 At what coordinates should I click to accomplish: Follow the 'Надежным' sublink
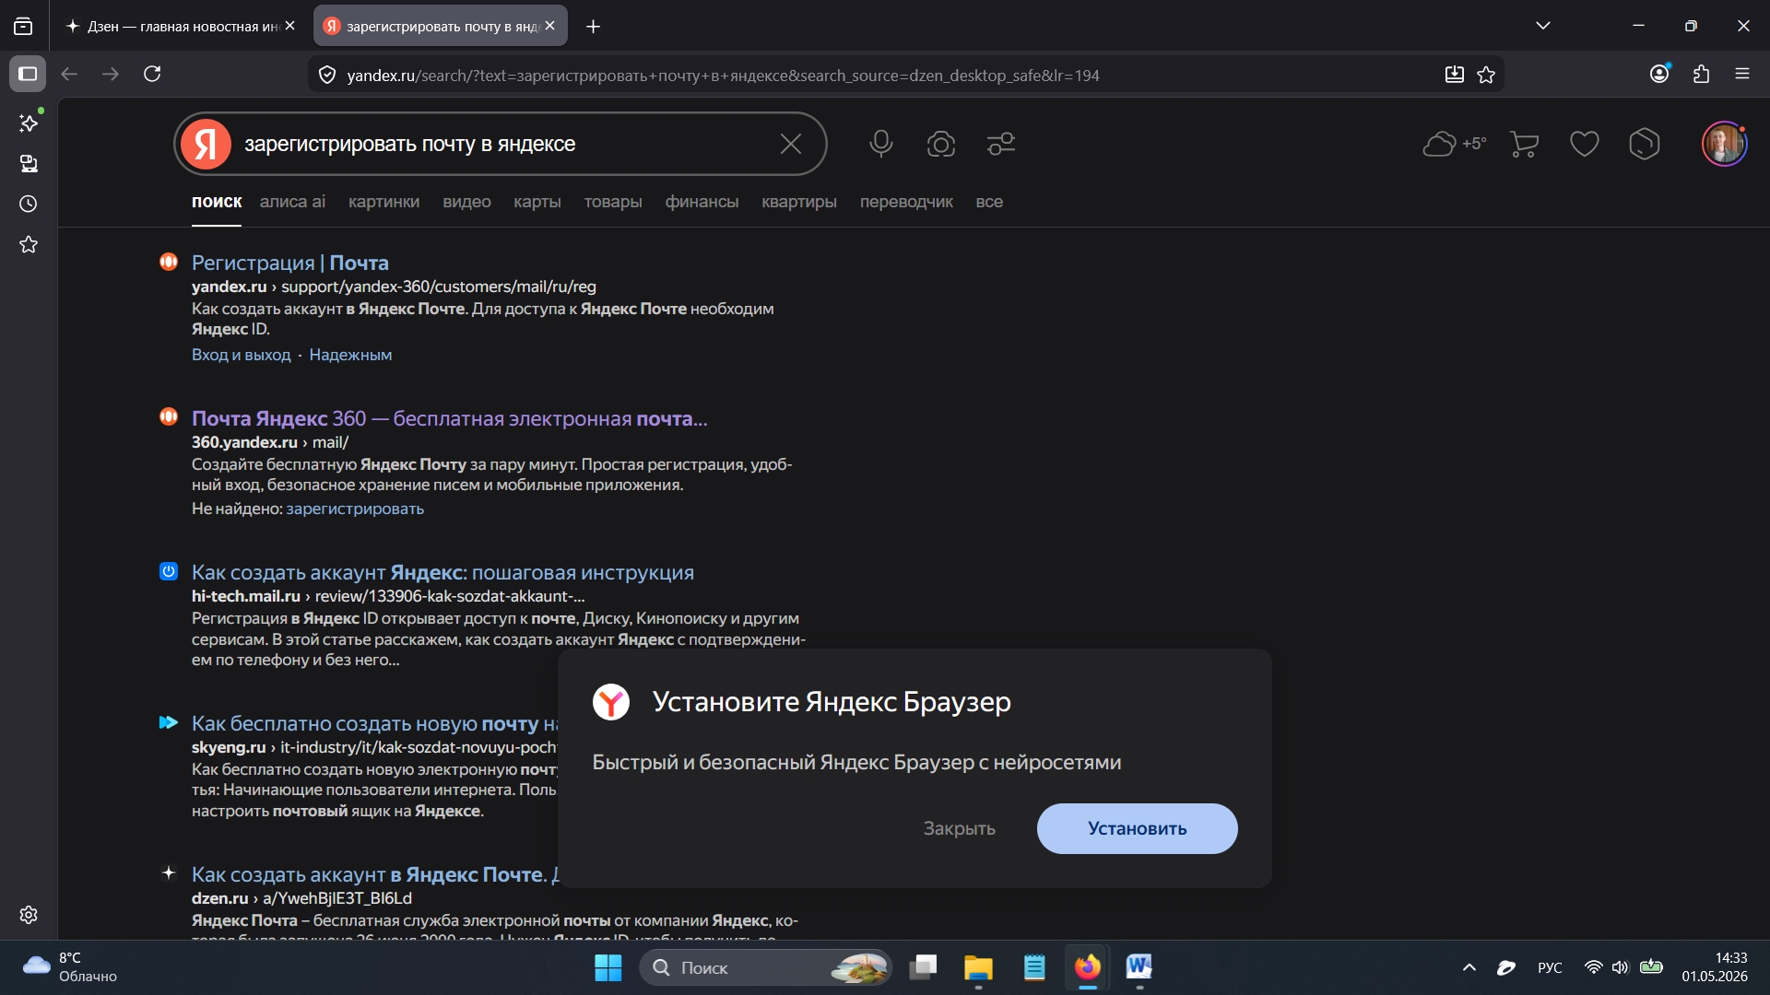350,355
